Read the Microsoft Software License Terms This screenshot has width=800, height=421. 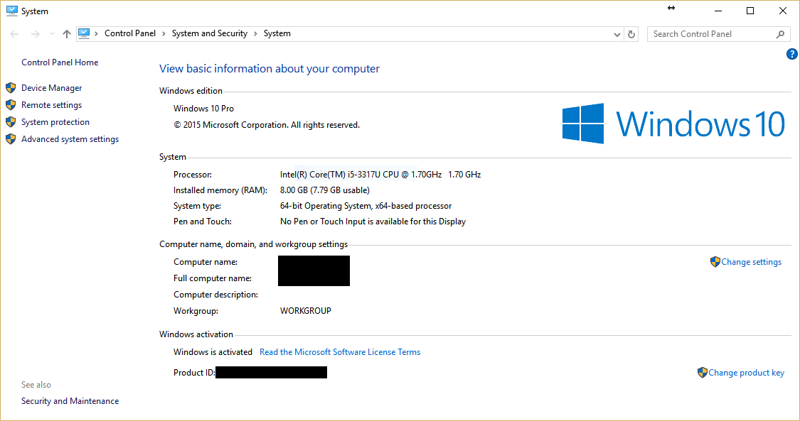pos(340,351)
